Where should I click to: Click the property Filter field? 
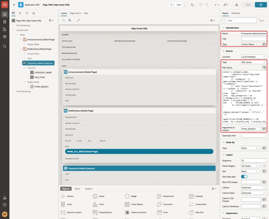click(240, 21)
